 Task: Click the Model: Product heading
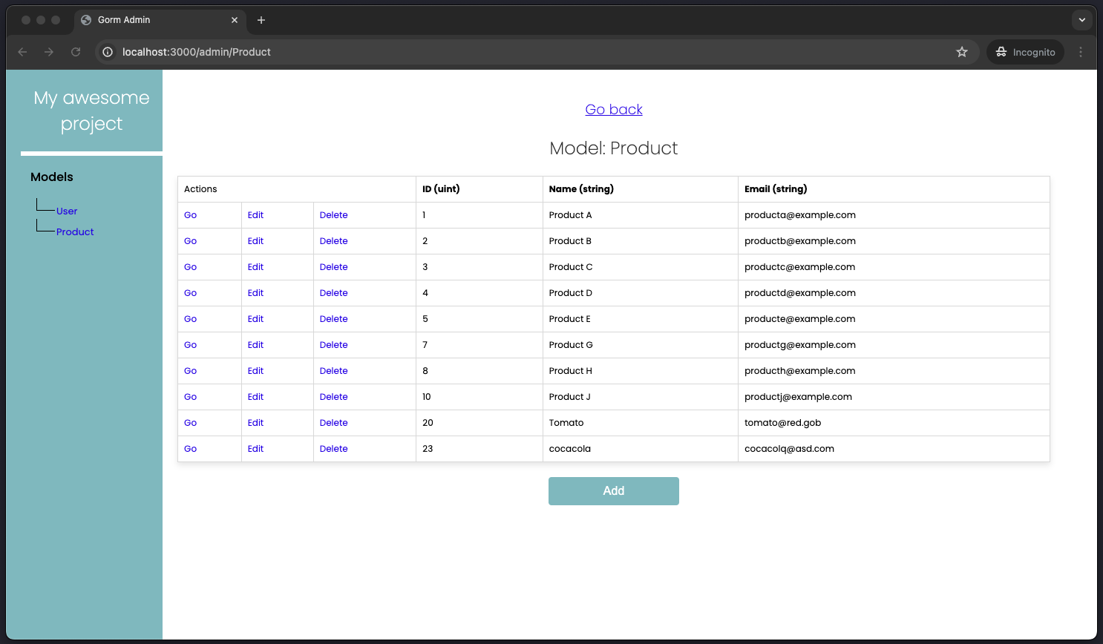614,148
